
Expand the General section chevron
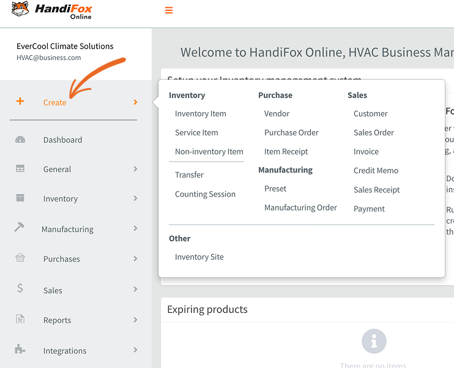[135, 168]
